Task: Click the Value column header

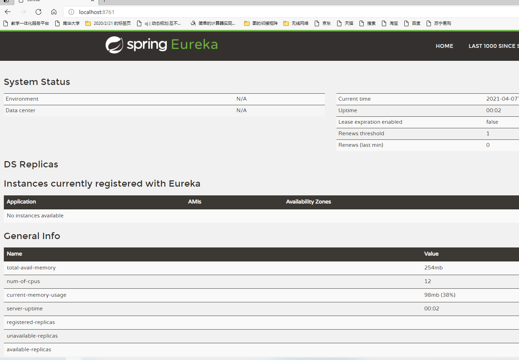Action: tap(431, 254)
